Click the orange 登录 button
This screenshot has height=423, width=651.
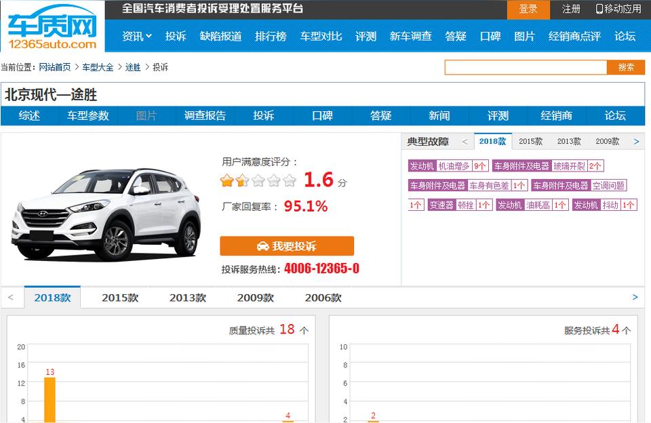click(528, 9)
